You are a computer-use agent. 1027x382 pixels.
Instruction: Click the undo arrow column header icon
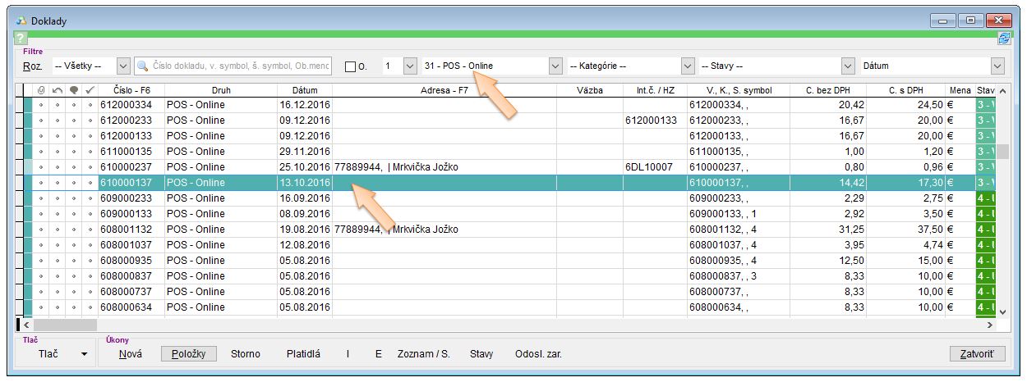58,89
